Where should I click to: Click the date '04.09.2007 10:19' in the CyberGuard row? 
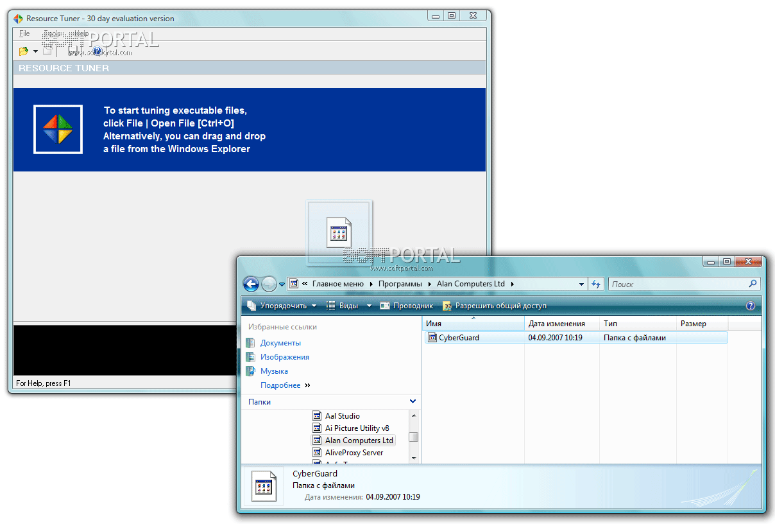(x=556, y=337)
